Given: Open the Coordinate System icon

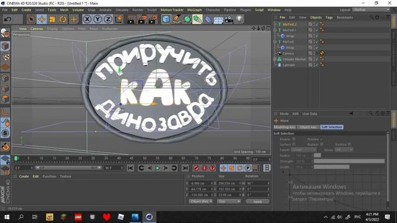Looking at the screenshot, I should click(118, 19).
